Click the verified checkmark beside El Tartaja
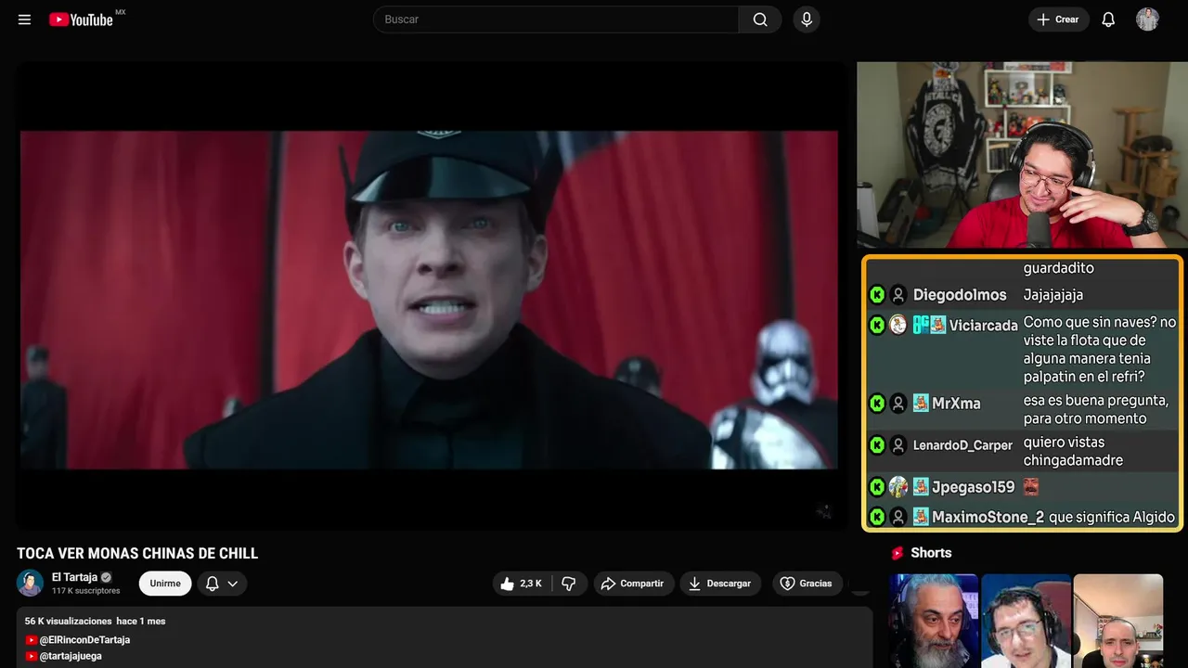Viewport: 1188px width, 668px height. (x=106, y=577)
